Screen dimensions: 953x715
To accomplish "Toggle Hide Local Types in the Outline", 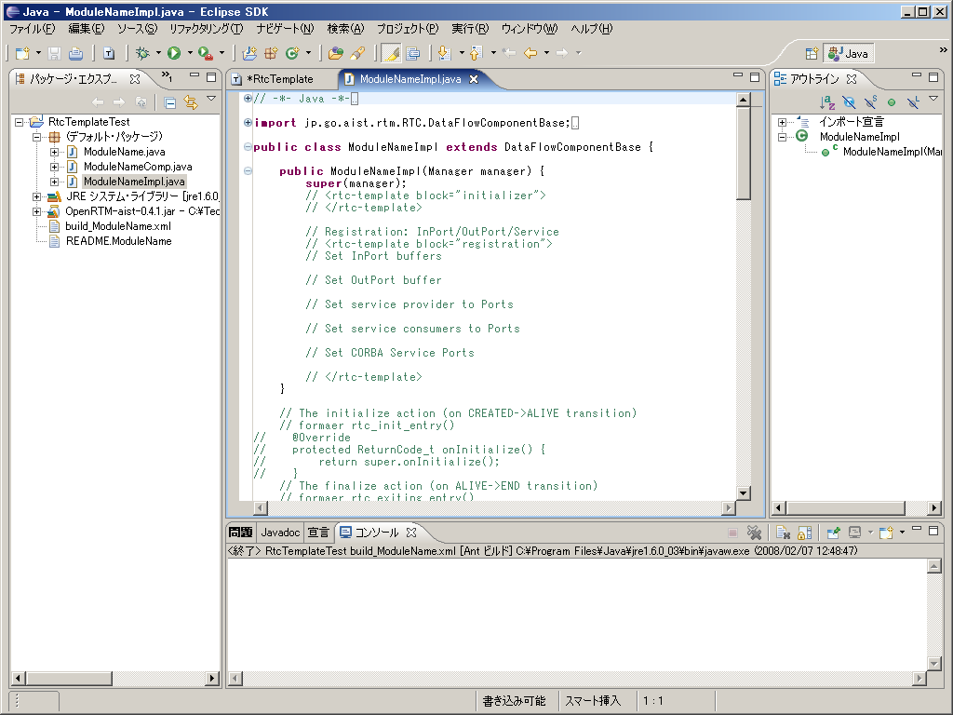I will tap(913, 102).
